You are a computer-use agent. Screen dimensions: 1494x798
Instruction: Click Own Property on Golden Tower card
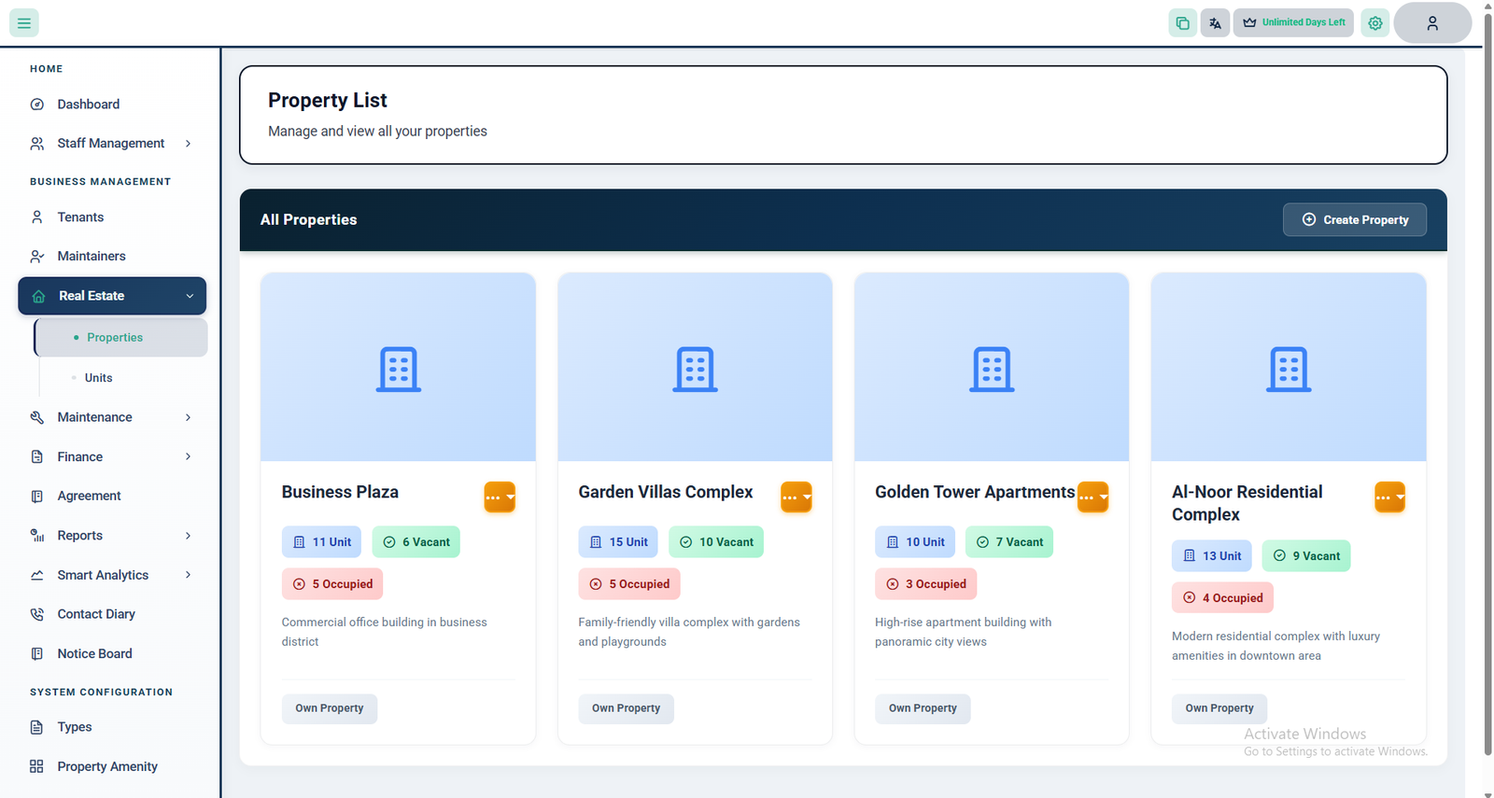pyautogui.click(x=923, y=708)
